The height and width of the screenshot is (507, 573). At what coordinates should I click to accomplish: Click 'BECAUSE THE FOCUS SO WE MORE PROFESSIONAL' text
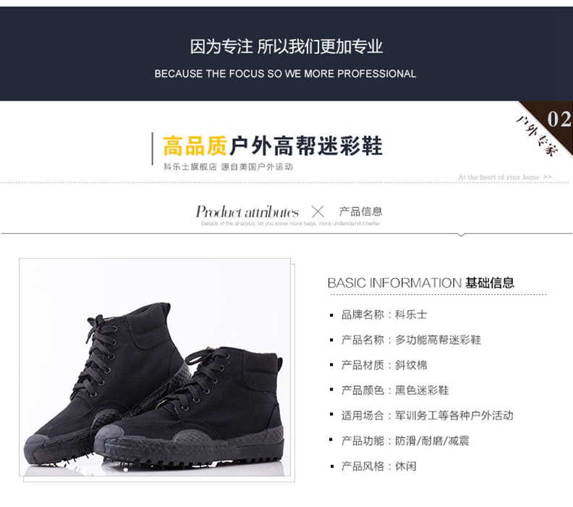tap(285, 74)
